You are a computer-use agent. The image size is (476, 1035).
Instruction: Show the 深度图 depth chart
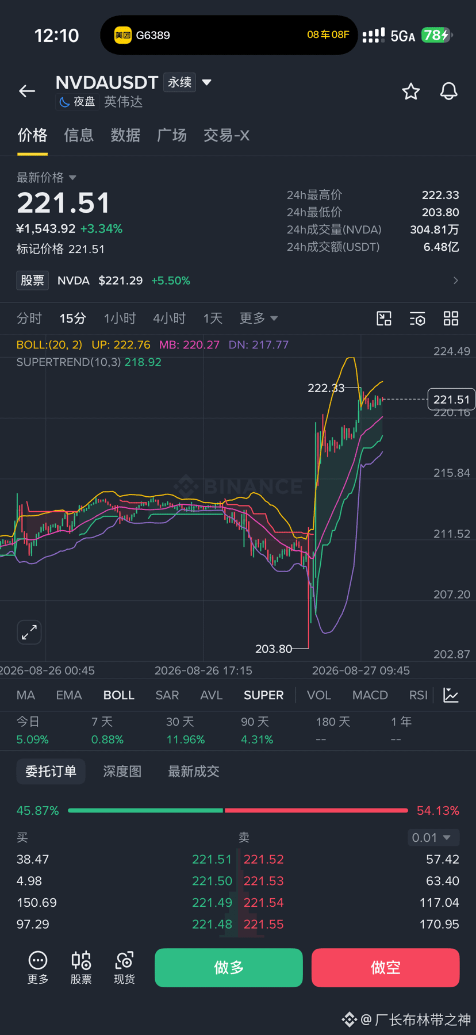coord(122,771)
